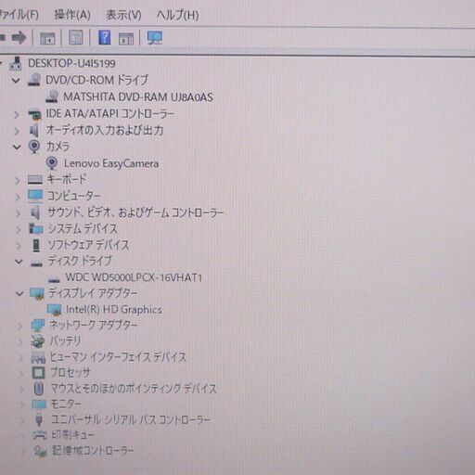Collapse the ディスプレイ アダプター category
Viewport: 475px width, 475px height.
pyautogui.click(x=19, y=293)
